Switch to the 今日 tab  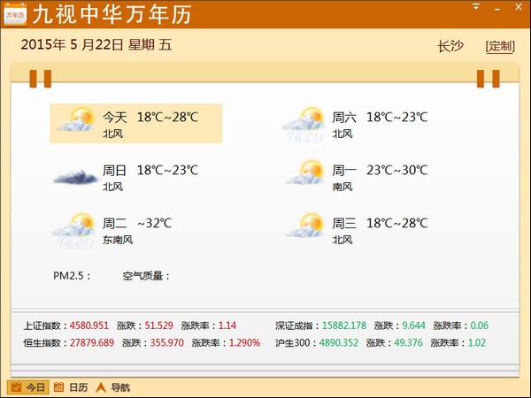coord(27,387)
